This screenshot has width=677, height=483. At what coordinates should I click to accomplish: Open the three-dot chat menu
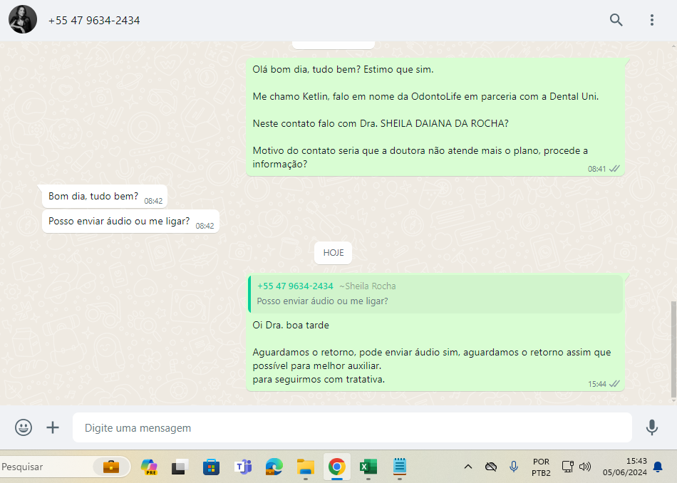tap(652, 20)
